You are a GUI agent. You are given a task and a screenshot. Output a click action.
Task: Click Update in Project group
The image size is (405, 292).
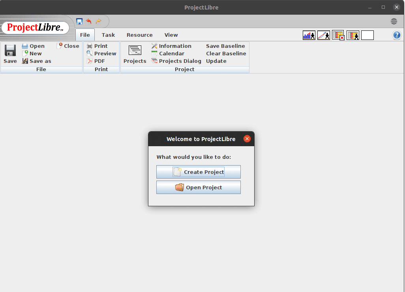pyautogui.click(x=216, y=61)
